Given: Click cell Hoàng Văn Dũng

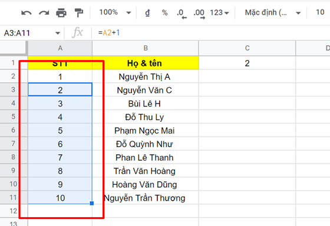Looking at the screenshot, I should [x=146, y=184].
